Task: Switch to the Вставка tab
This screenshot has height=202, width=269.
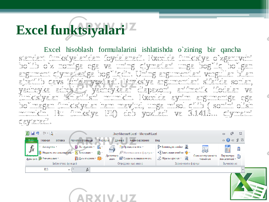Action: click(x=60, y=140)
